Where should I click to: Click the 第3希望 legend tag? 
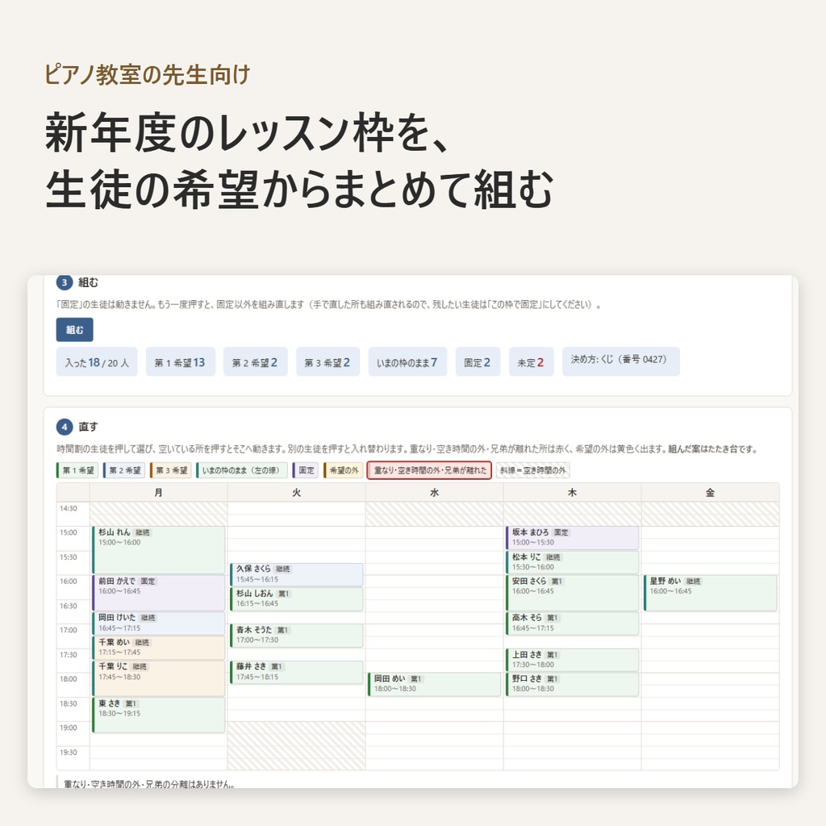pos(171,470)
